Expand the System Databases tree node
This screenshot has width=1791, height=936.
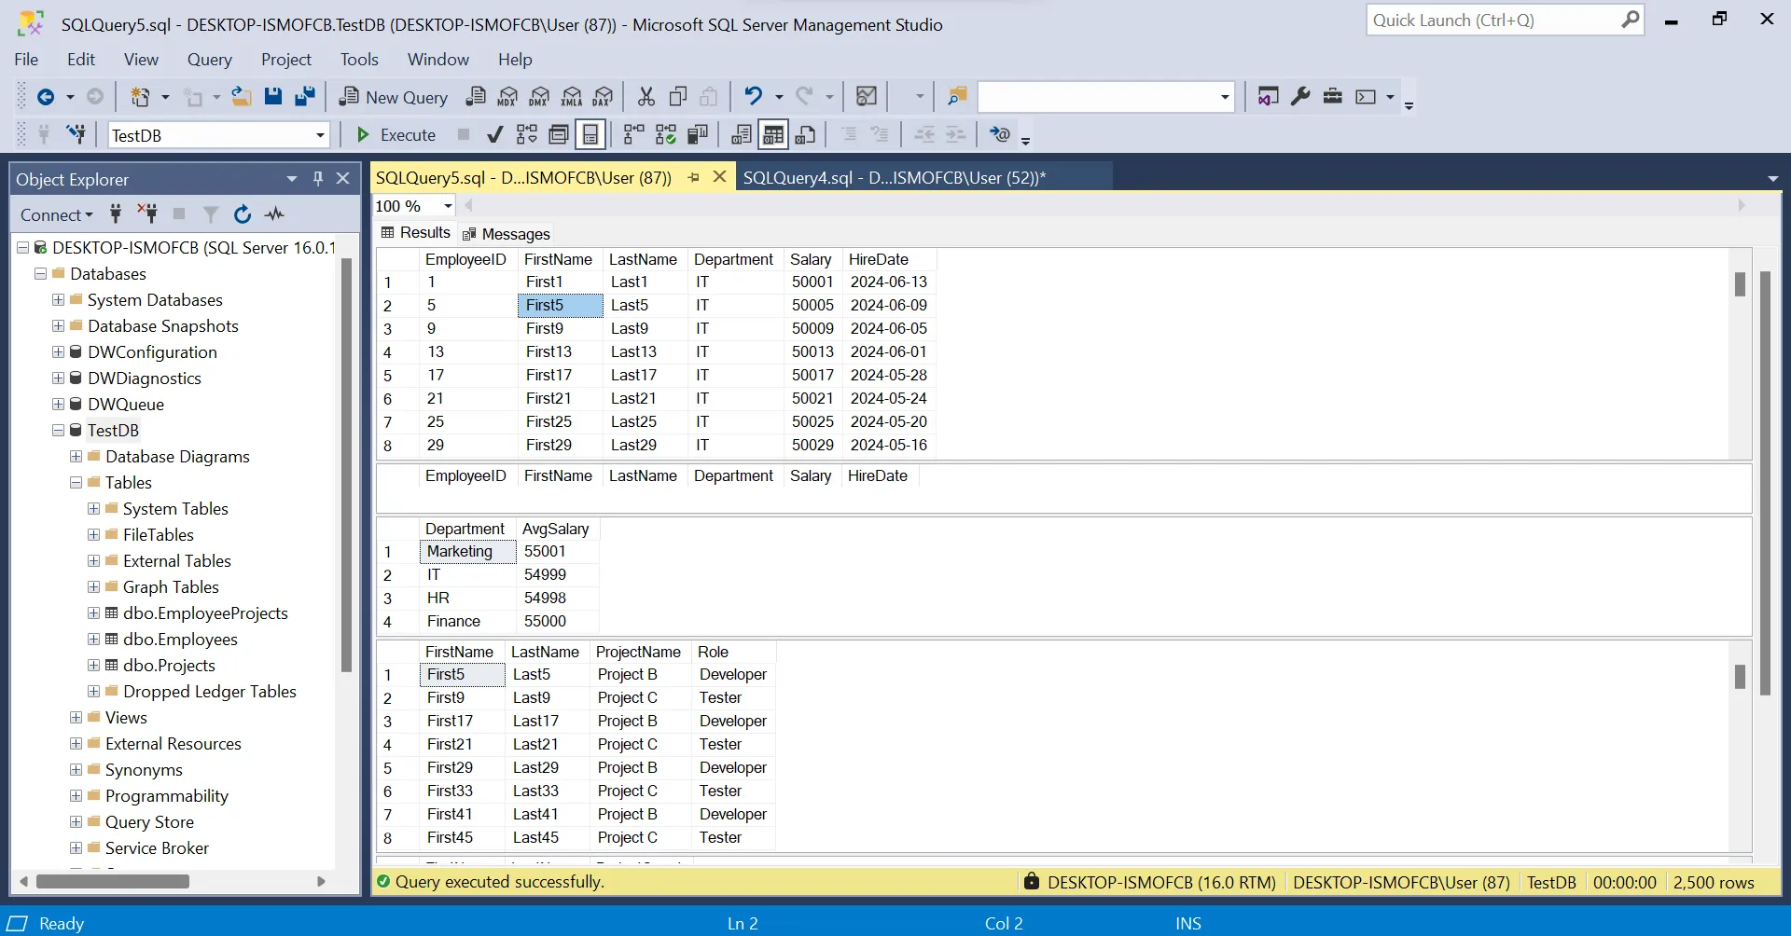[58, 300]
